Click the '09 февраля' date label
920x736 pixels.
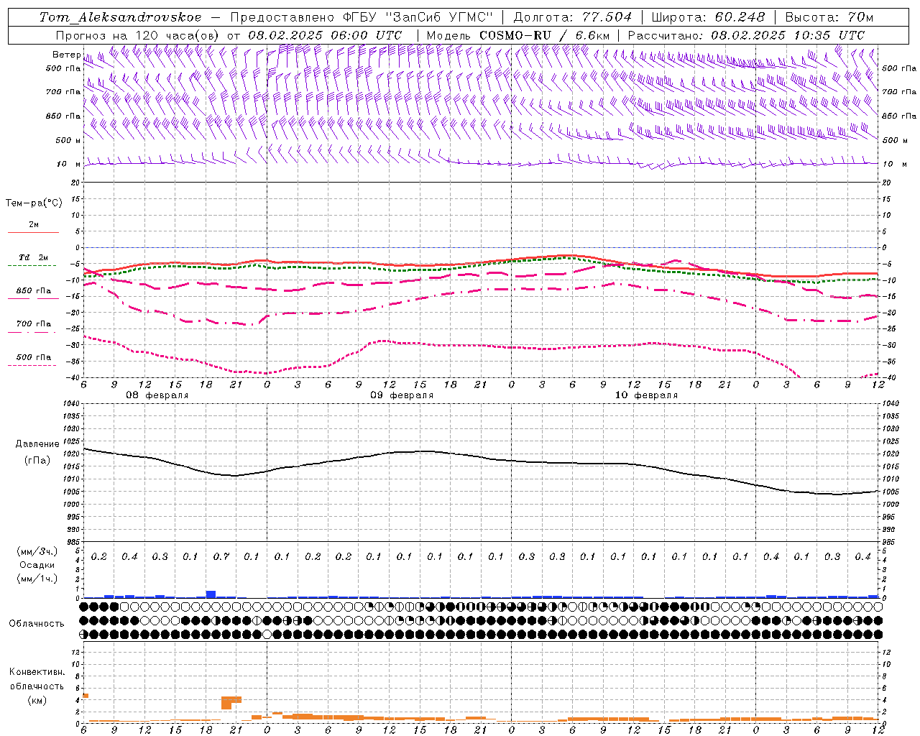pyautogui.click(x=402, y=395)
